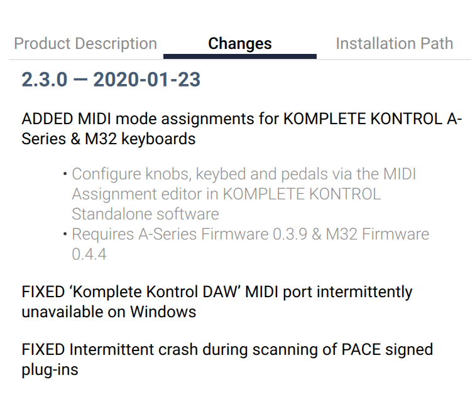Click the FIXED Intermittent crash during scanning entry
Image resolution: width=475 pixels, height=400 pixels.
click(x=227, y=359)
